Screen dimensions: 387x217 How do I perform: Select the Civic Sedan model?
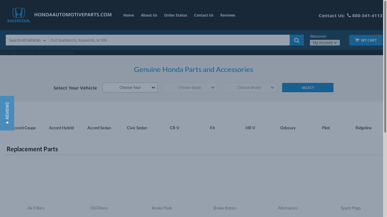[x=137, y=128]
